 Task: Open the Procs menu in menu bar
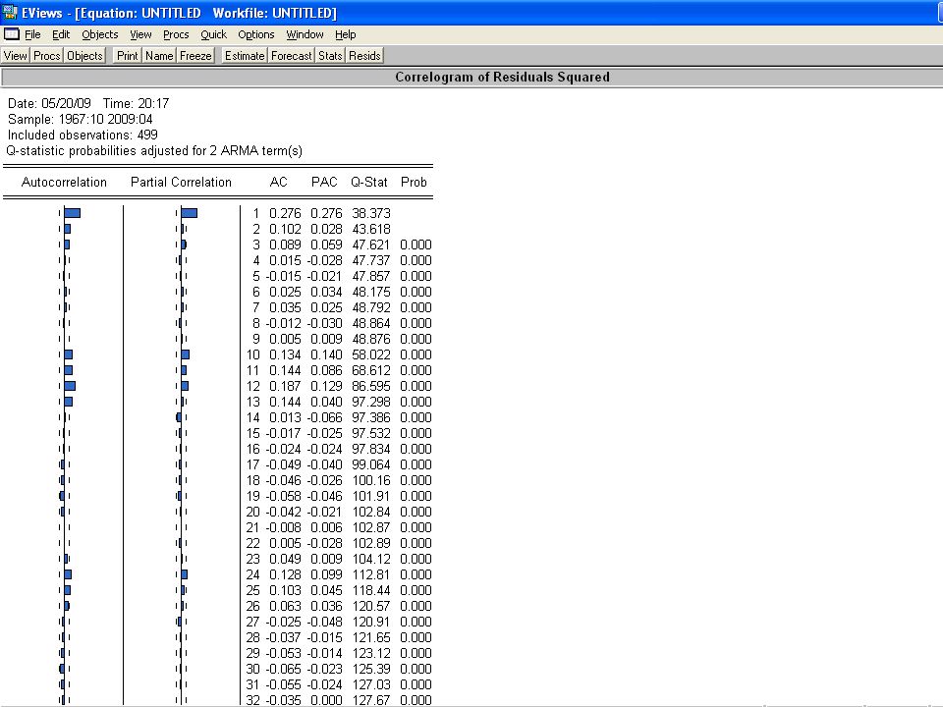pyautogui.click(x=176, y=35)
